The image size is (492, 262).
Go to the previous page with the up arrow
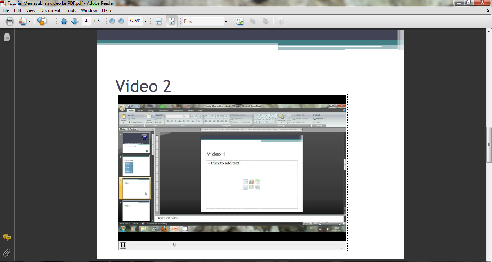64,21
